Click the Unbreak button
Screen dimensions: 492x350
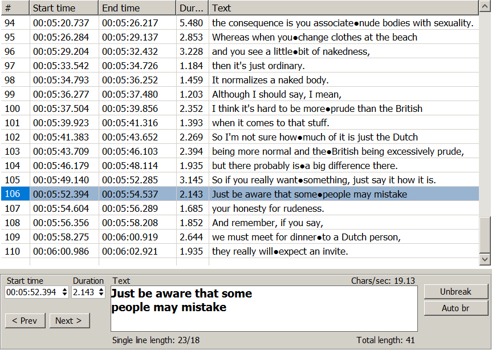456,291
